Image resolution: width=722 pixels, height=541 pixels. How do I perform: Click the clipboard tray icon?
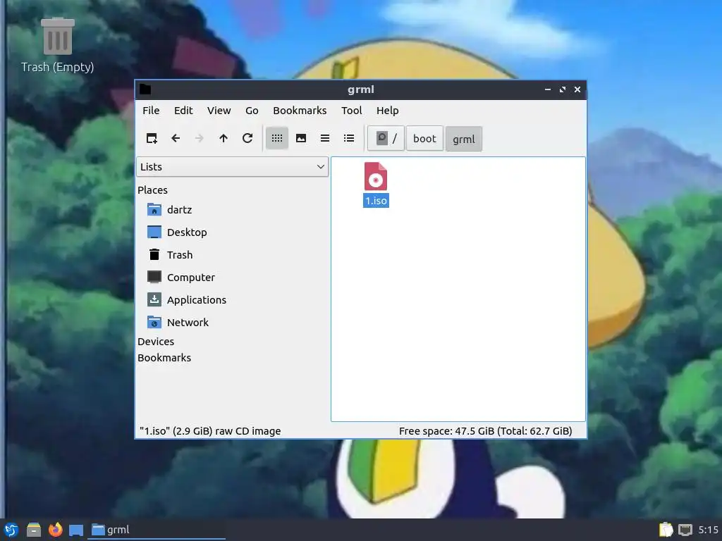[x=666, y=530]
